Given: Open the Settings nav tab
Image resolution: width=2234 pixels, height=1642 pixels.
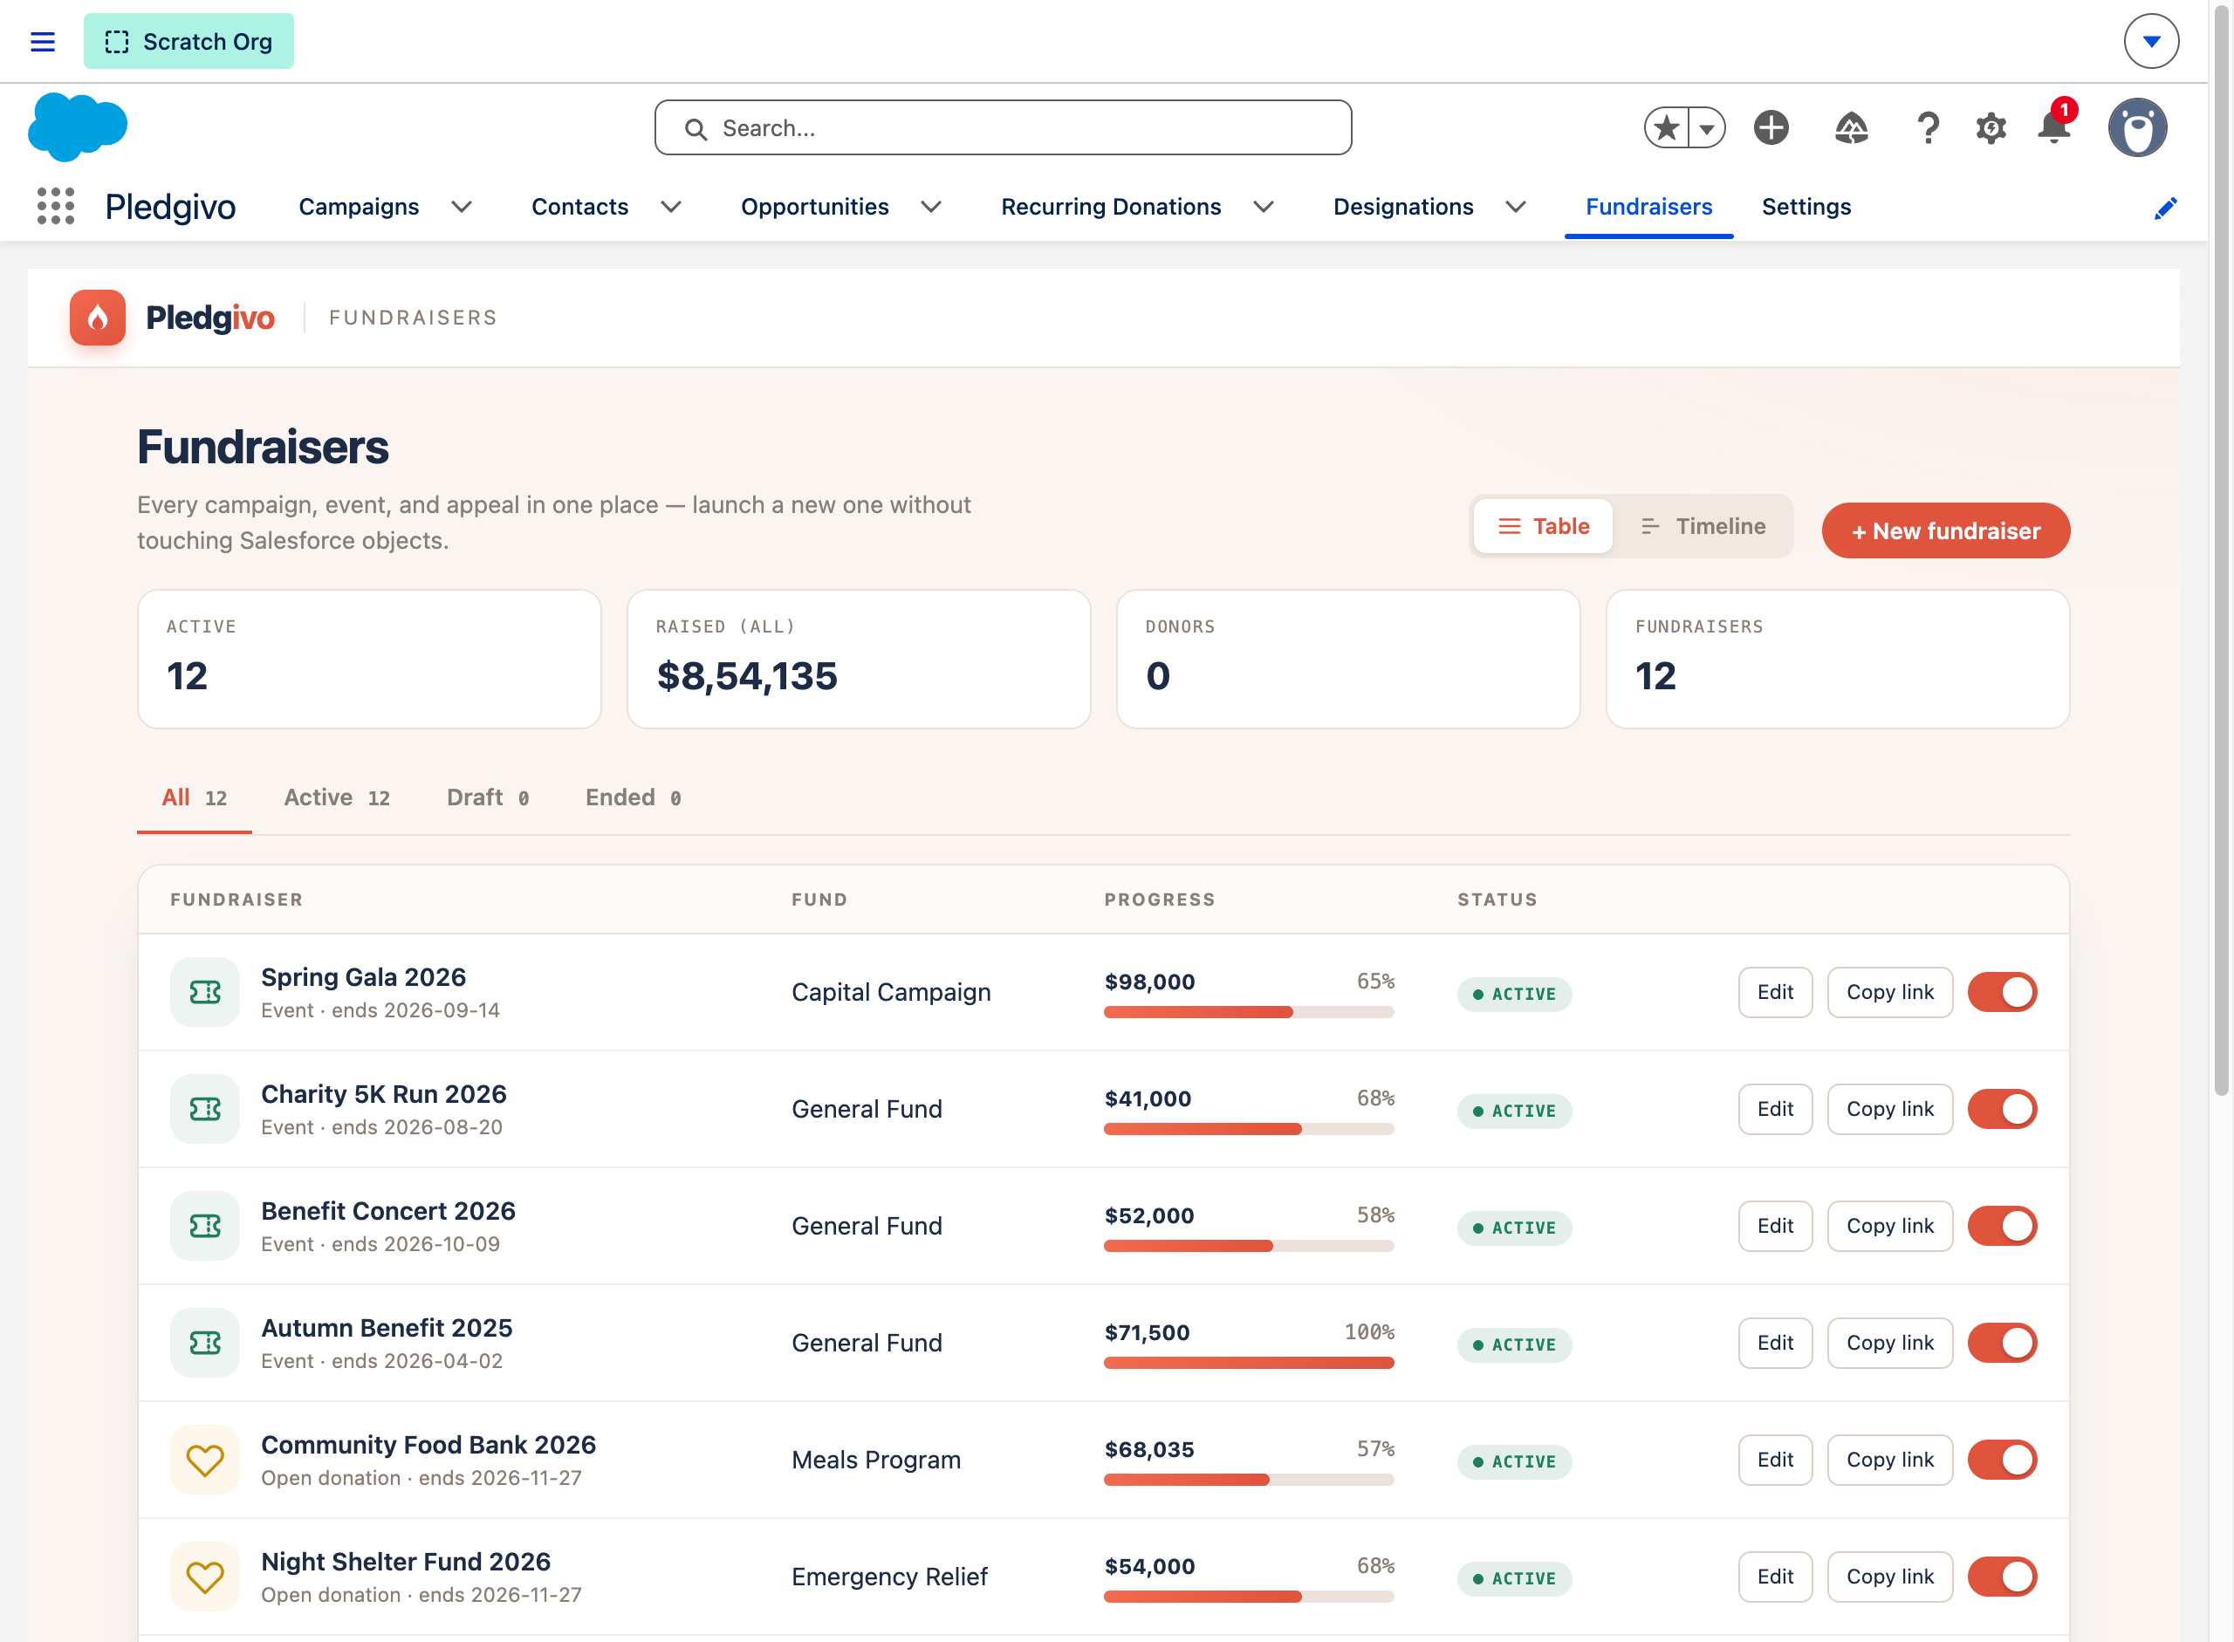Looking at the screenshot, I should (1806, 207).
